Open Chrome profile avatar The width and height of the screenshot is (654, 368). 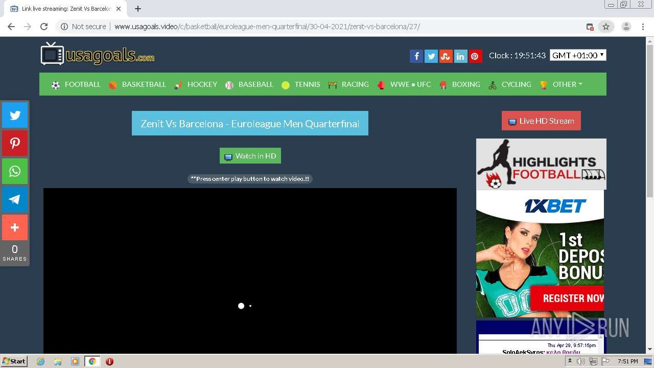tap(626, 27)
